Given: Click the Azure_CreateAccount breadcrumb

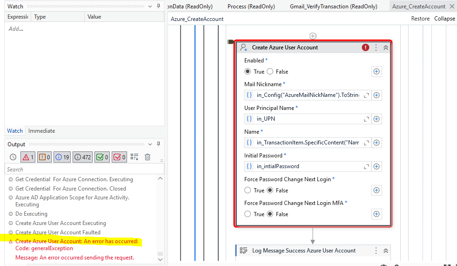Looking at the screenshot, I should click(x=197, y=19).
